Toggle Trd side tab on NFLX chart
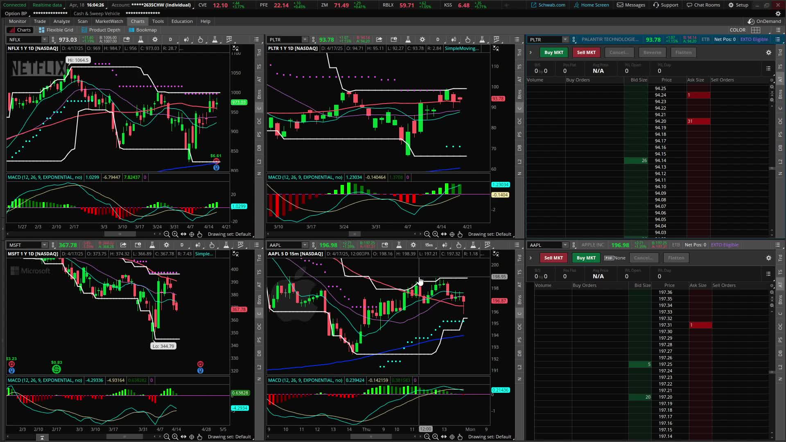The image size is (786, 442). pos(259,53)
